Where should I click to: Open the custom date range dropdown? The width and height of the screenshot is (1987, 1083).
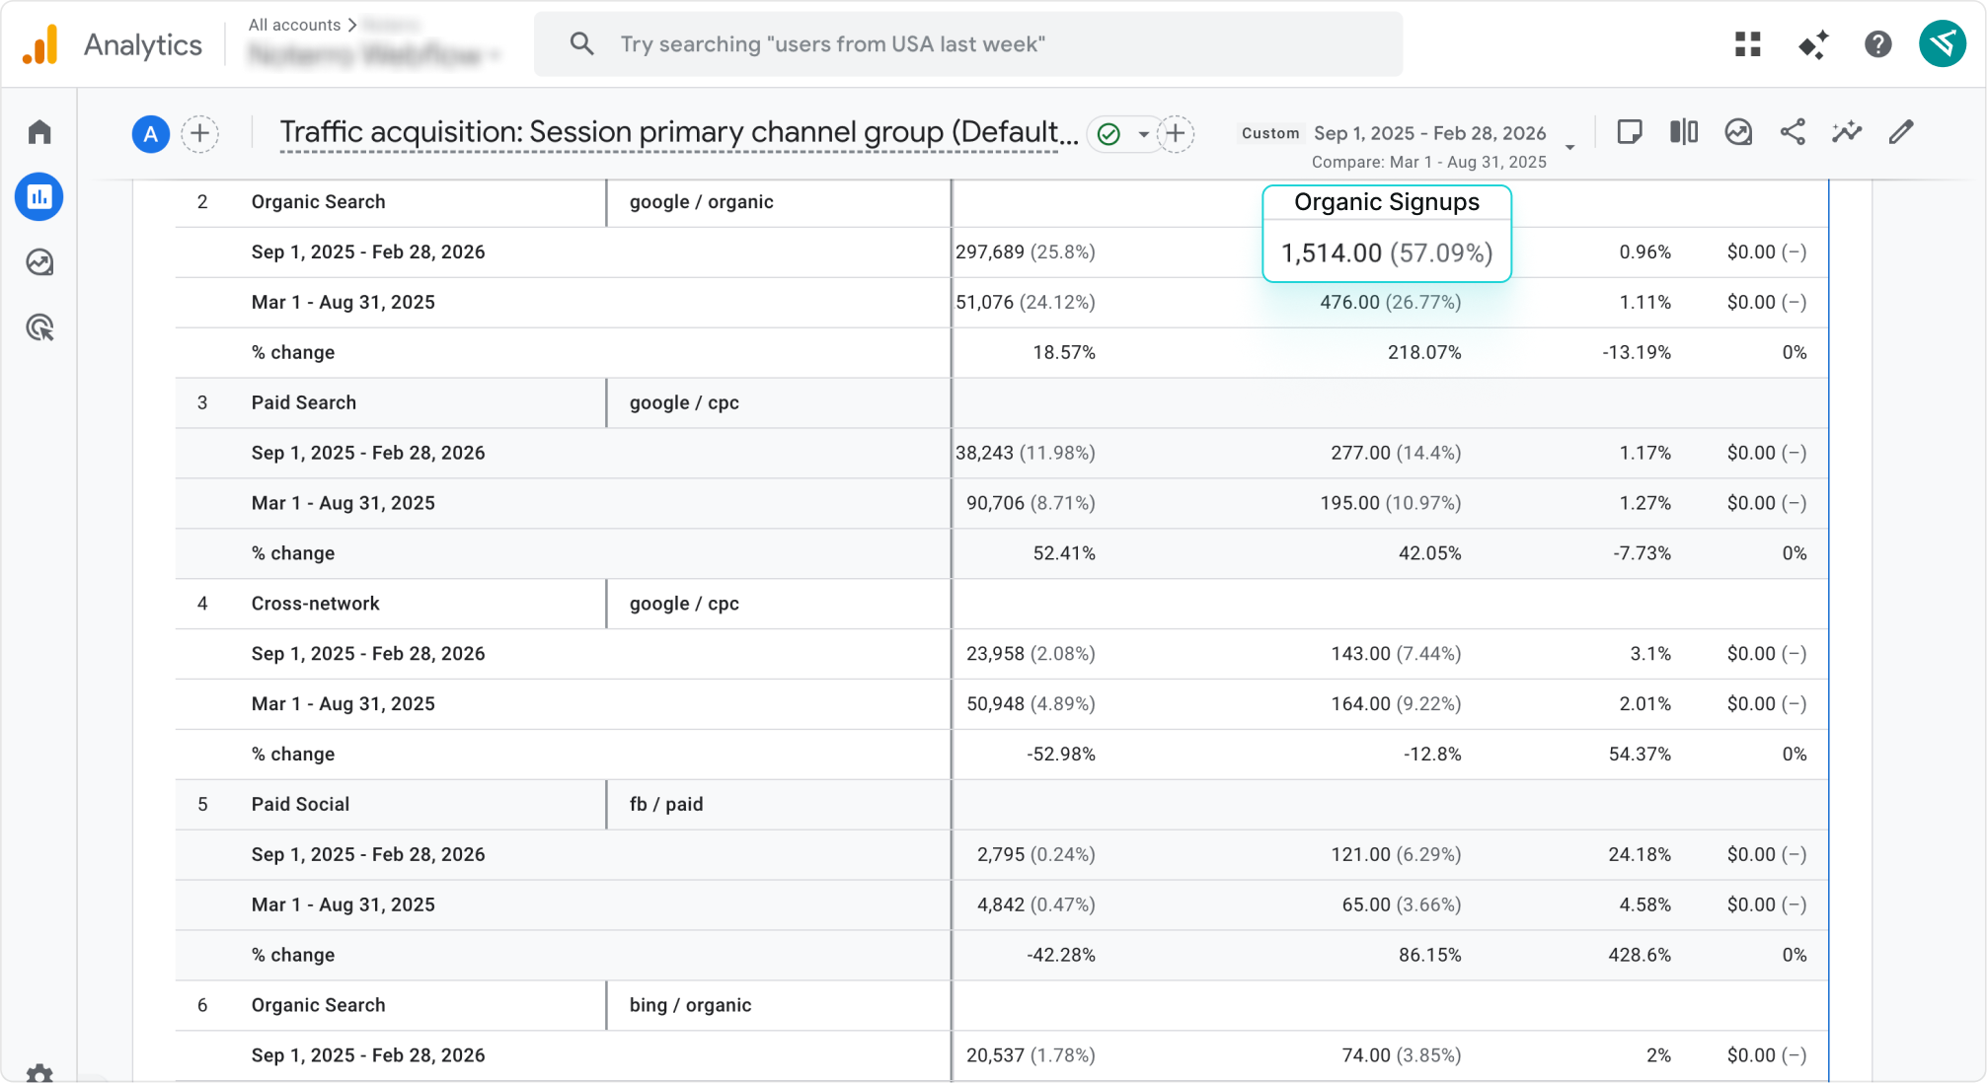[1569, 147]
